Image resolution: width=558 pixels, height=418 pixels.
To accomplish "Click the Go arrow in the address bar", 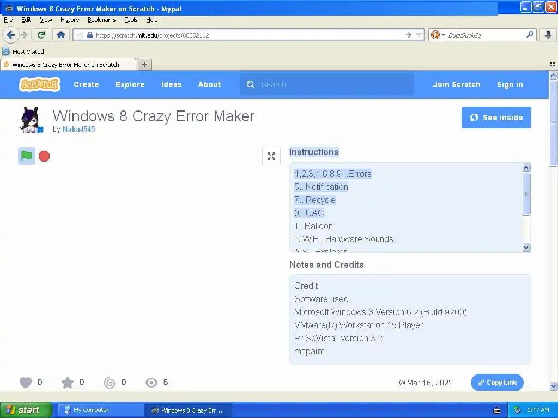I will pos(409,35).
